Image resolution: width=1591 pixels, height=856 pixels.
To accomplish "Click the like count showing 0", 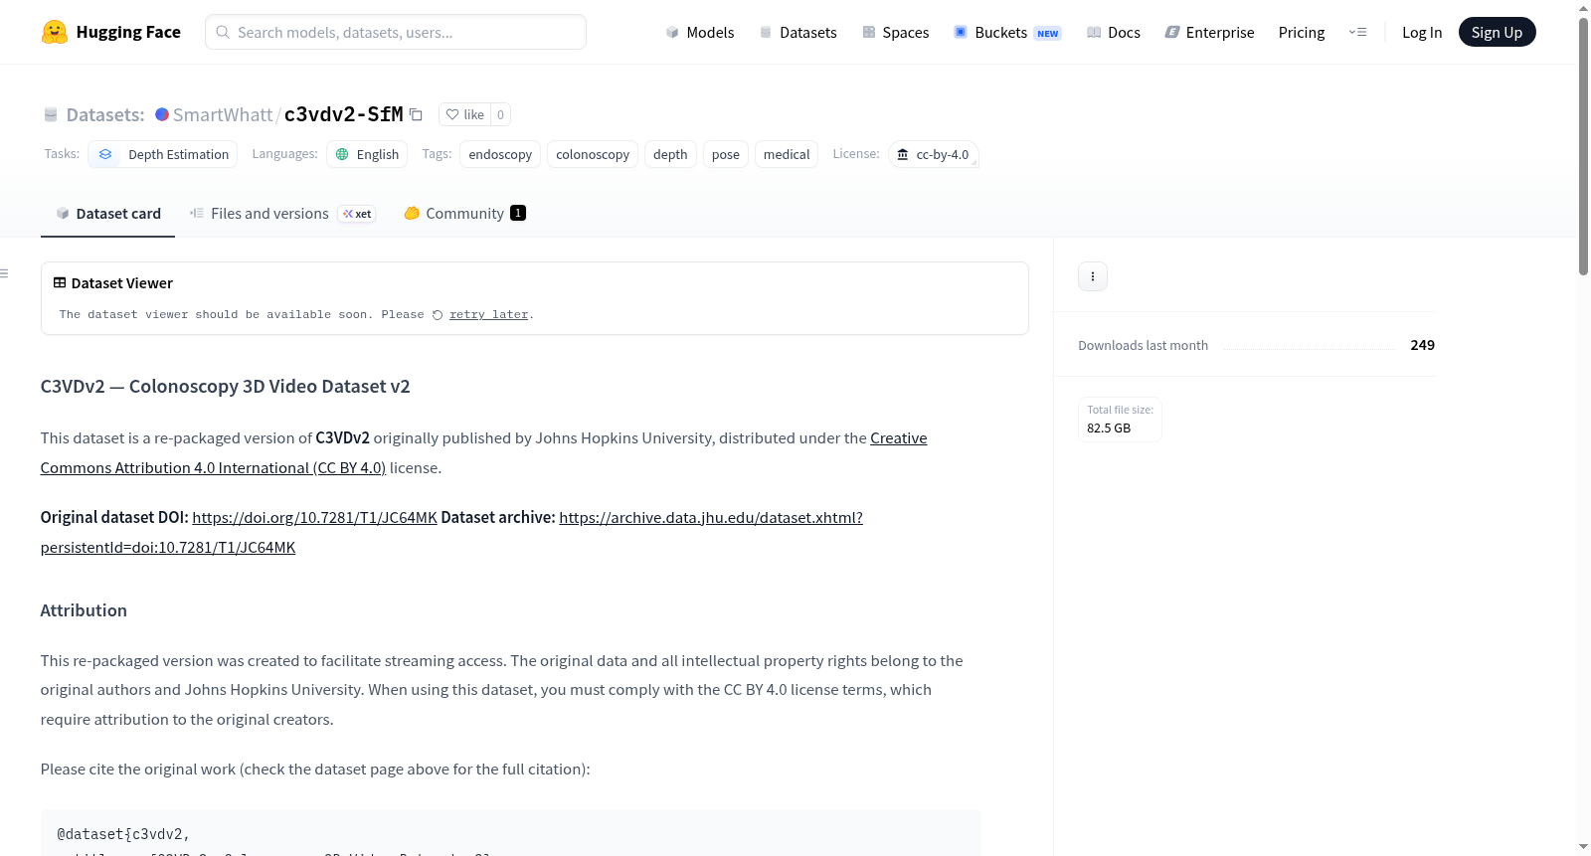I will point(500,114).
